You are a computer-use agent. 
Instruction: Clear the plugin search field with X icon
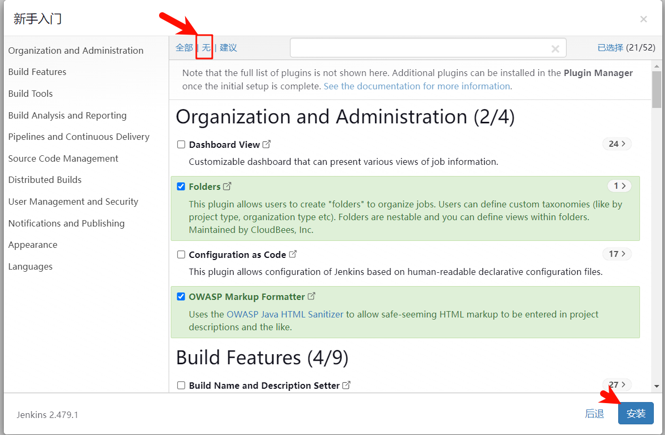coord(555,48)
